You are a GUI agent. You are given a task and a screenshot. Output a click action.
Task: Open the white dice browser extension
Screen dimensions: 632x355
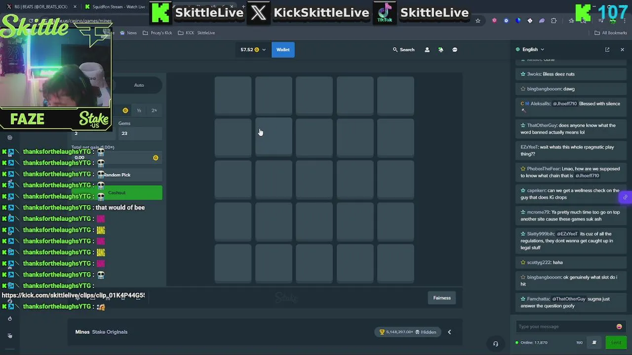pos(530,21)
